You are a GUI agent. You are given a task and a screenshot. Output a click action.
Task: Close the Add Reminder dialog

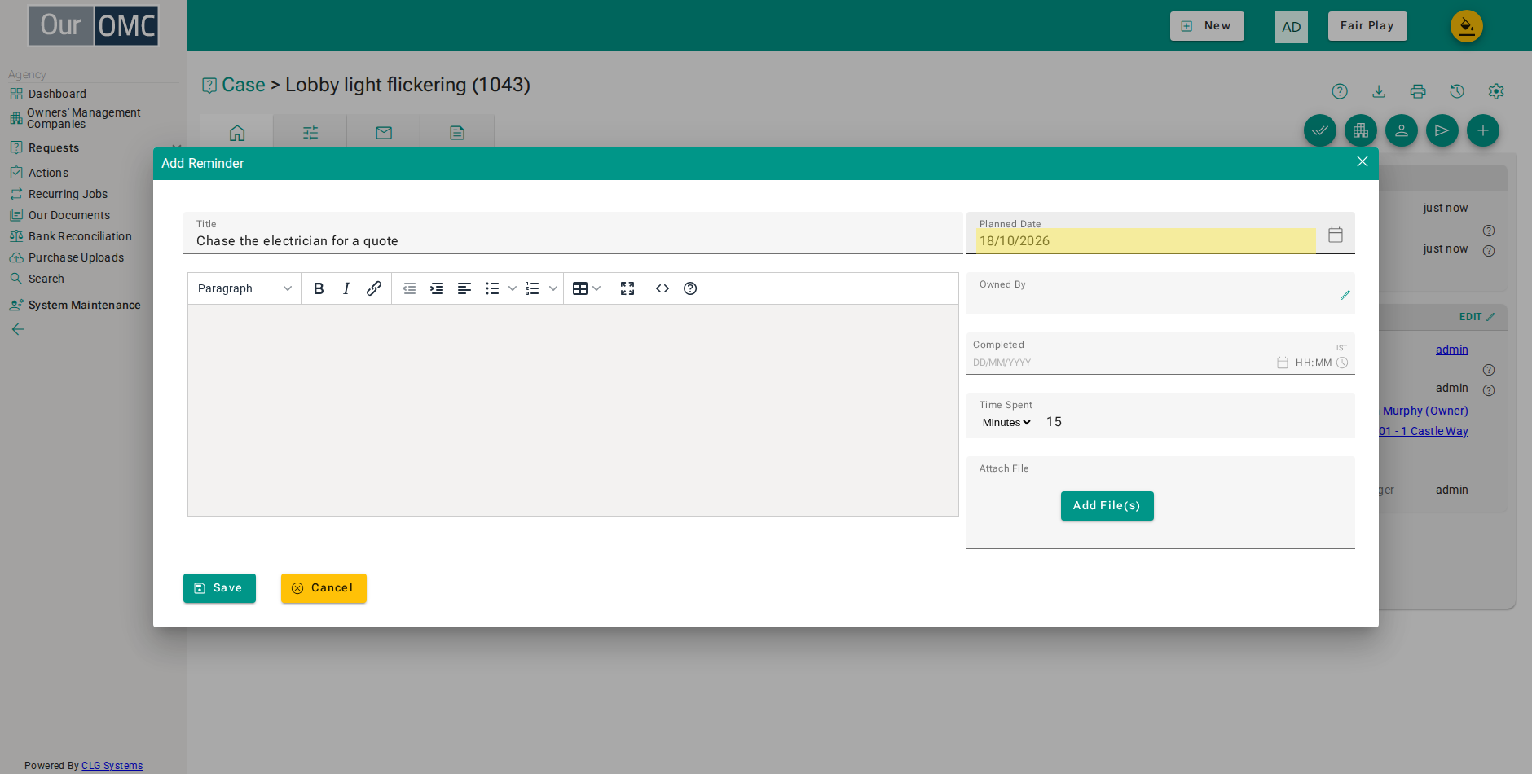(x=1363, y=162)
